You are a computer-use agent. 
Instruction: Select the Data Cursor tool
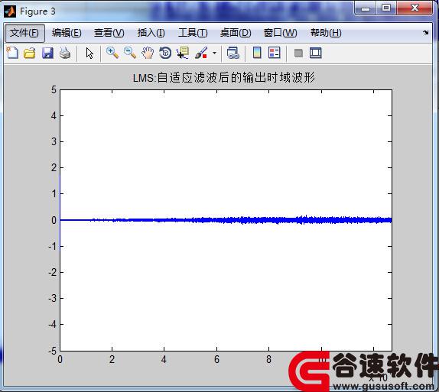click(x=183, y=53)
